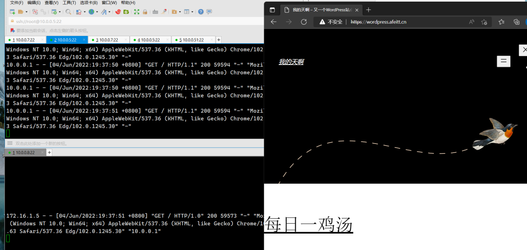This screenshot has width=527, height=250.
Task: Add page to favorites star-plus icon
Action: coord(484,22)
